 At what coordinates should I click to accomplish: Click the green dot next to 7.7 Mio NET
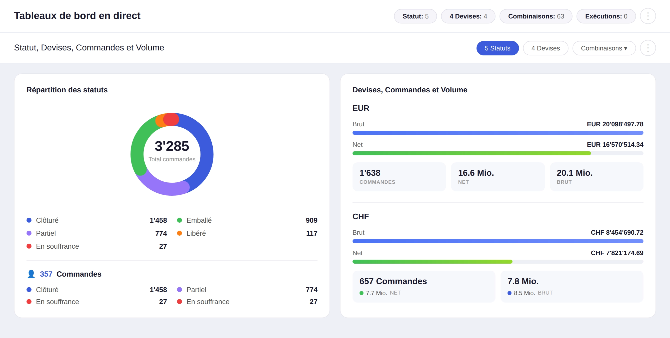(x=361, y=293)
